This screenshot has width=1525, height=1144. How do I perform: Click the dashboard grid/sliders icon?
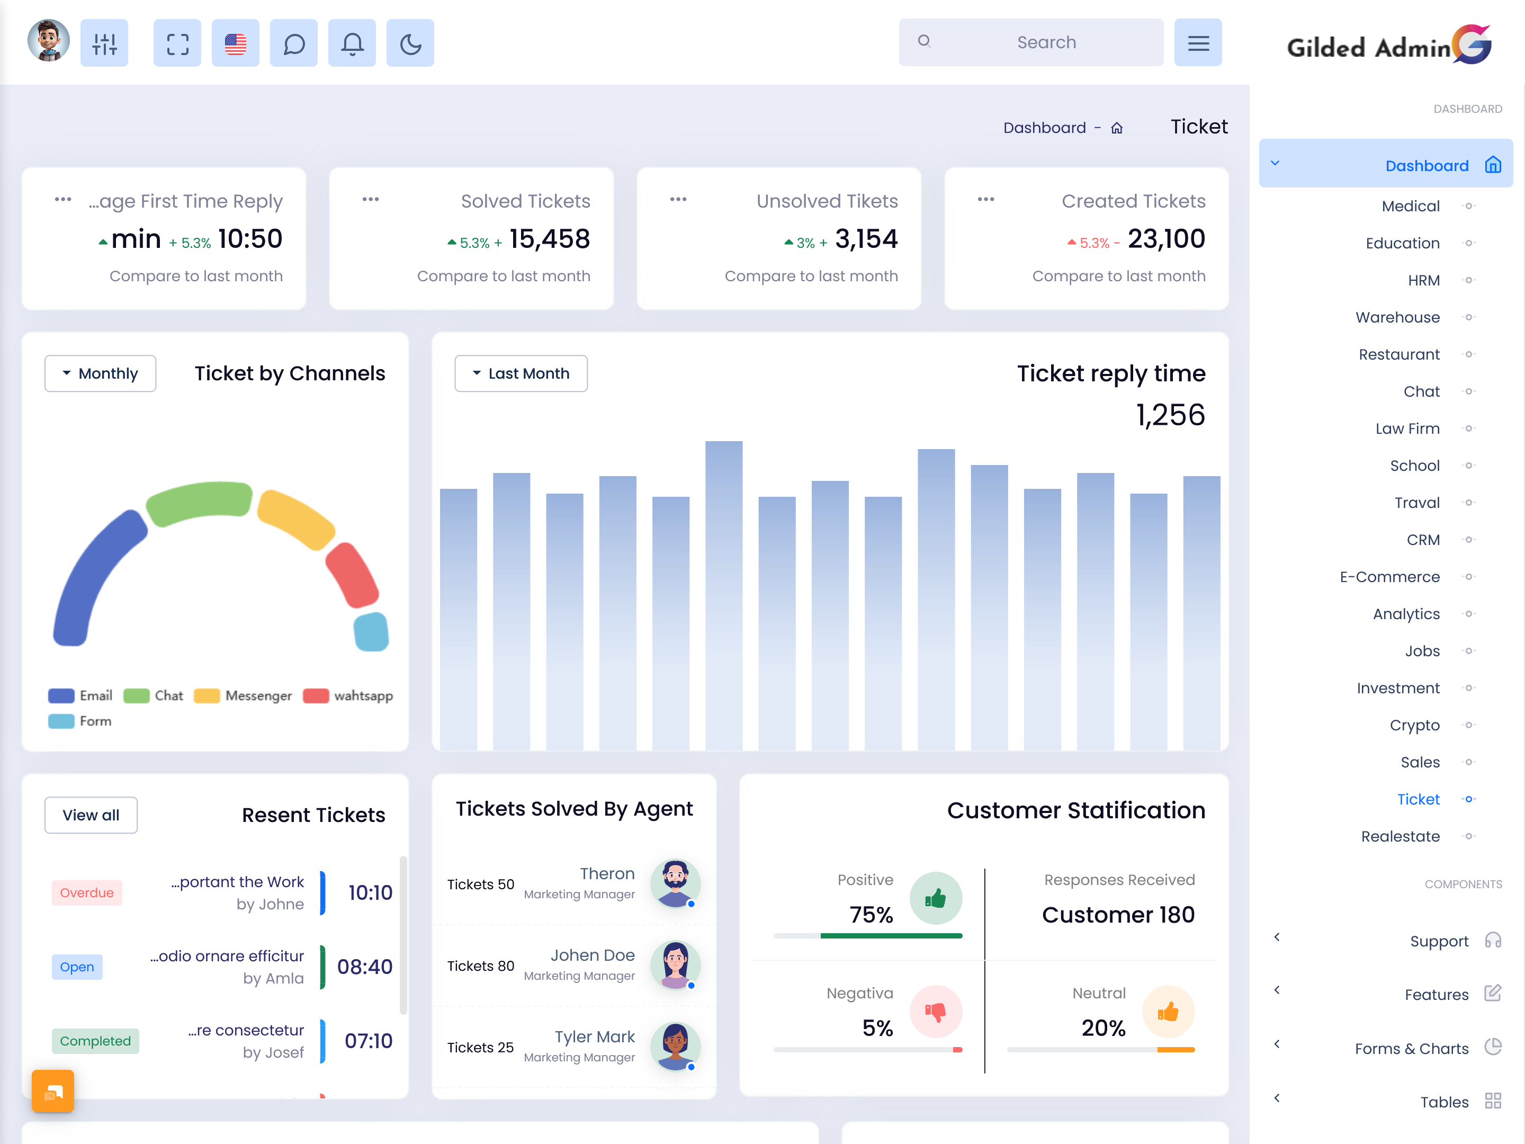click(x=106, y=43)
